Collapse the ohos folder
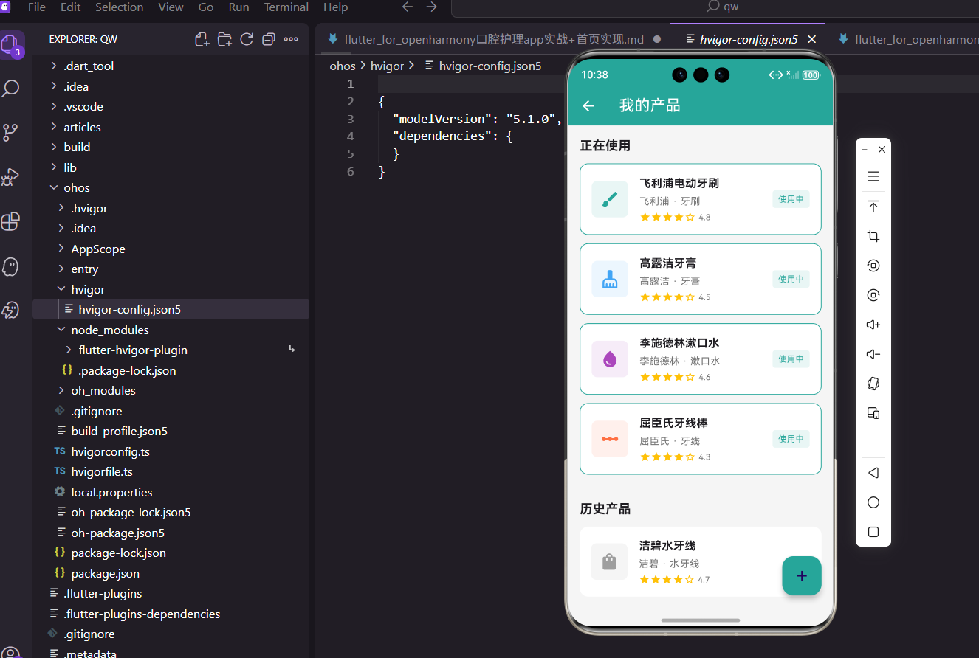 pos(171,187)
